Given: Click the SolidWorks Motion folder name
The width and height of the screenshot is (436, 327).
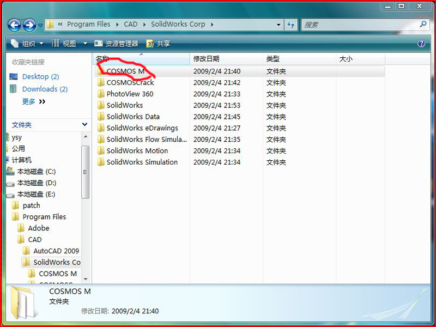Looking at the screenshot, I should point(137,151).
